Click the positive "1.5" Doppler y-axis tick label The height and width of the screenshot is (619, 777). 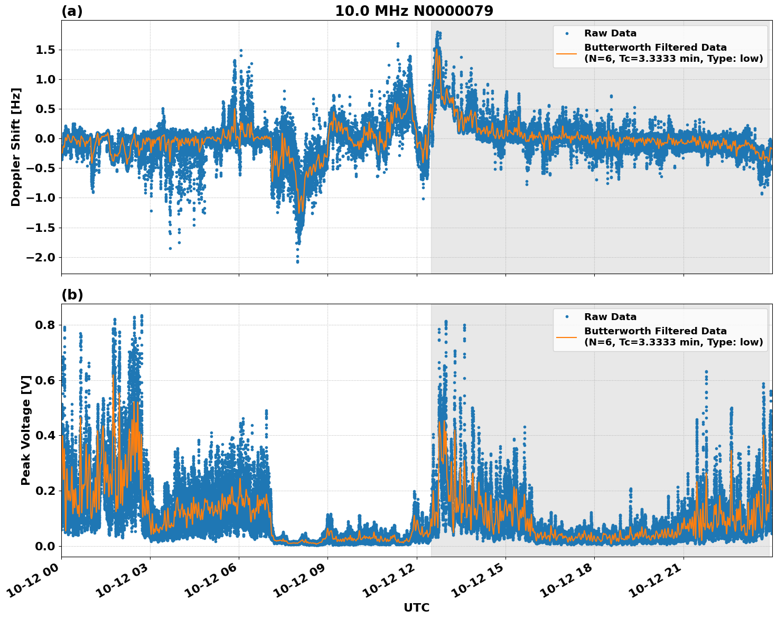pos(45,50)
